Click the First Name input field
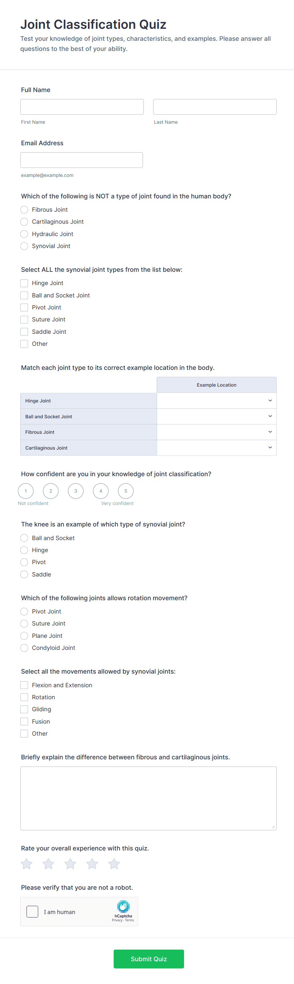Image resolution: width=294 pixels, height=984 pixels. click(x=82, y=107)
